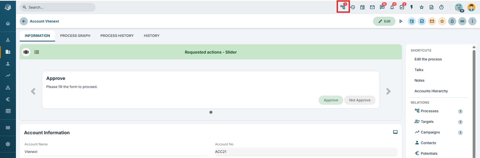
Task: Open the stopwatch timer icon
Action: [441, 7]
